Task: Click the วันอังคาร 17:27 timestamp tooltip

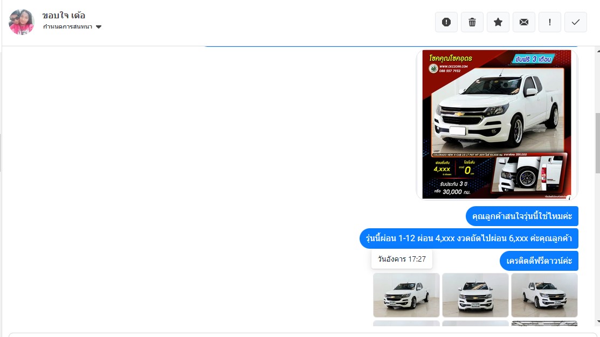Action: click(402, 259)
